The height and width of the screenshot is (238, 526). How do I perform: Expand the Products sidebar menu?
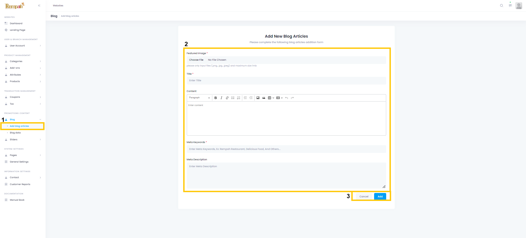coord(23,82)
